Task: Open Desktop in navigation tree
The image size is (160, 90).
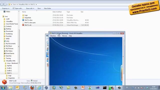Action: click(8, 29)
